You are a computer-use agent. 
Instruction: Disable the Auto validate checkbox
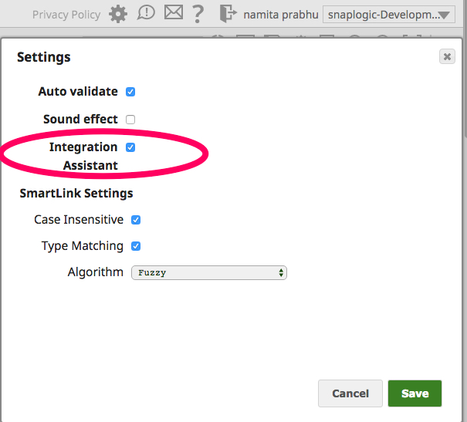coord(130,92)
